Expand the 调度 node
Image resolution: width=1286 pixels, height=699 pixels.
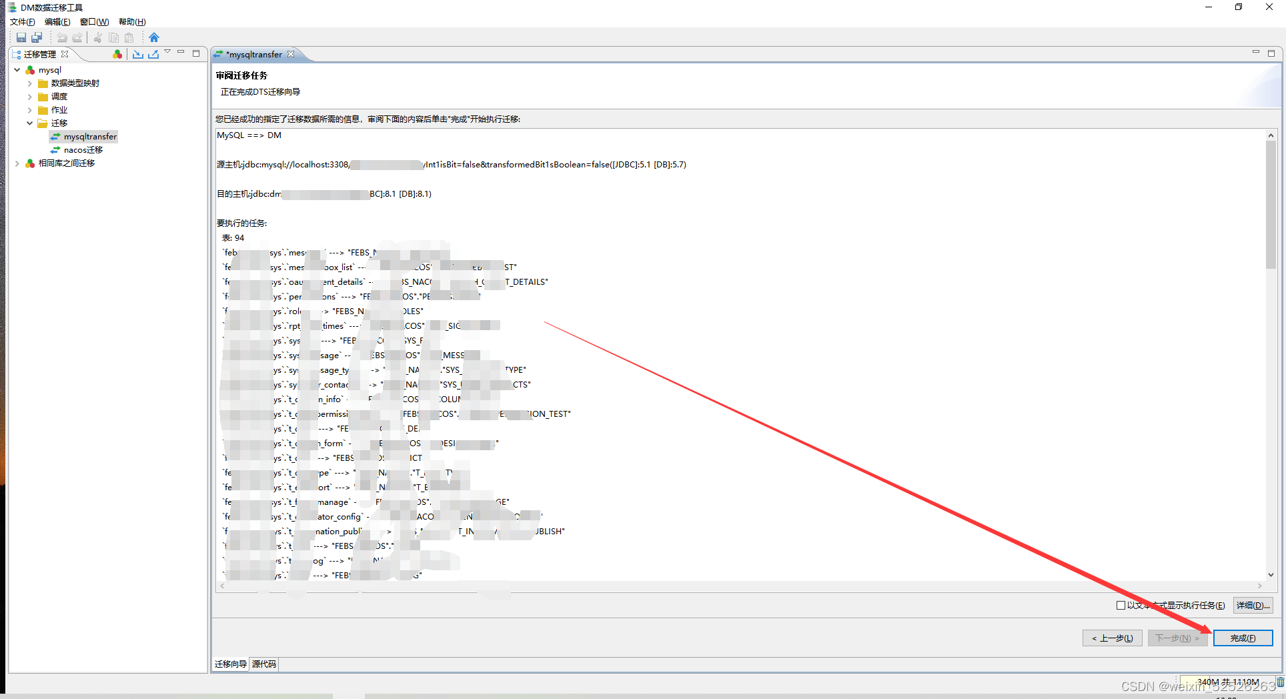pyautogui.click(x=29, y=97)
